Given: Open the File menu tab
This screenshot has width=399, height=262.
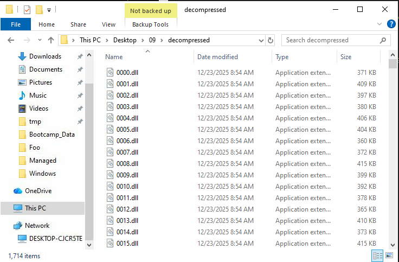Looking at the screenshot, I should point(16,24).
